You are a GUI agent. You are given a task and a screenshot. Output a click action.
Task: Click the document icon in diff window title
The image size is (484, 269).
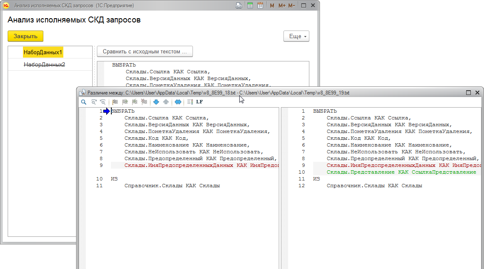(x=82, y=93)
